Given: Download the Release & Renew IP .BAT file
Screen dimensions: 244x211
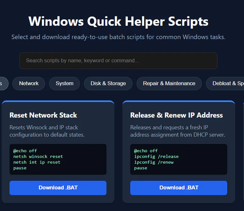Looking at the screenshot, I should [179, 188].
